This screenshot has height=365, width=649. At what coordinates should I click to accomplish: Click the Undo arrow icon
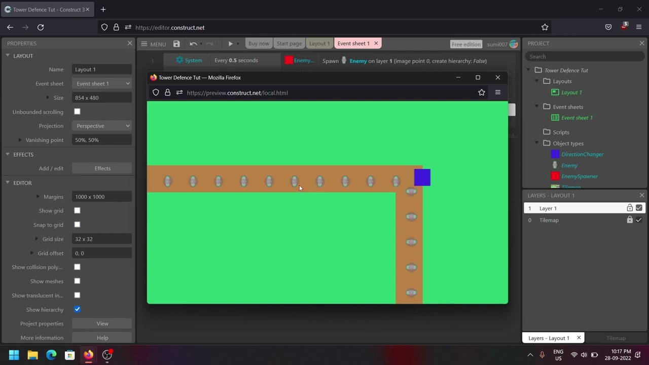pos(193,44)
